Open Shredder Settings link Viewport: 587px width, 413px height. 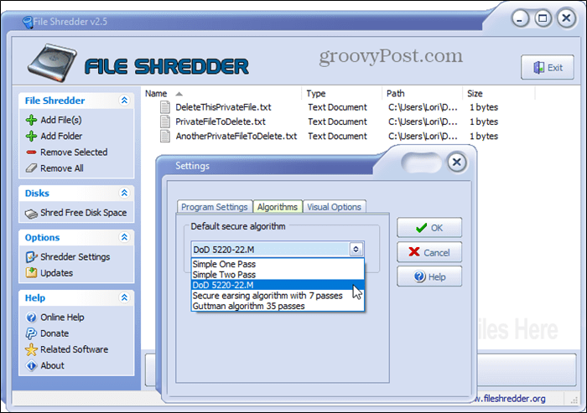click(75, 257)
